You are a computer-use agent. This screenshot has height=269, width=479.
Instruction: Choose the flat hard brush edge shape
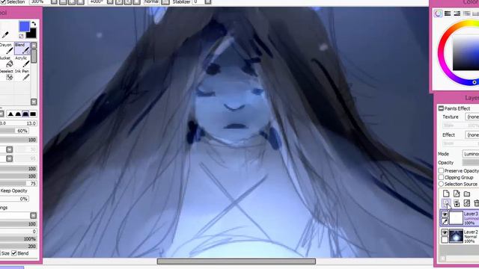[x=33, y=114]
